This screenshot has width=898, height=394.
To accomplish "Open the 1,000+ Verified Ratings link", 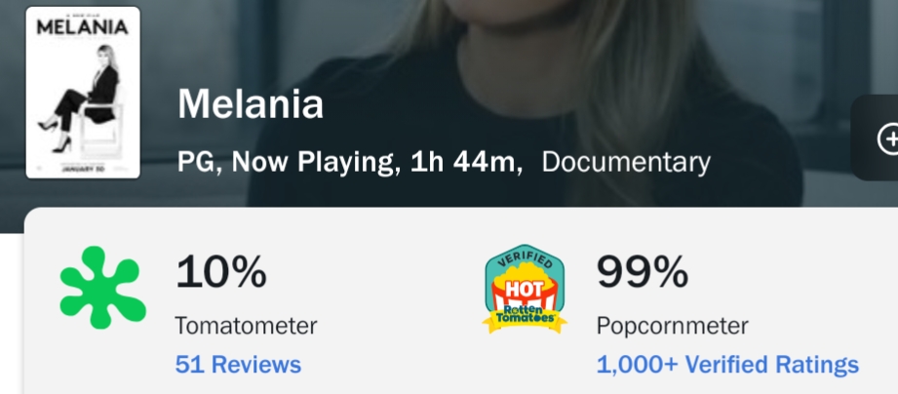I will point(727,364).
